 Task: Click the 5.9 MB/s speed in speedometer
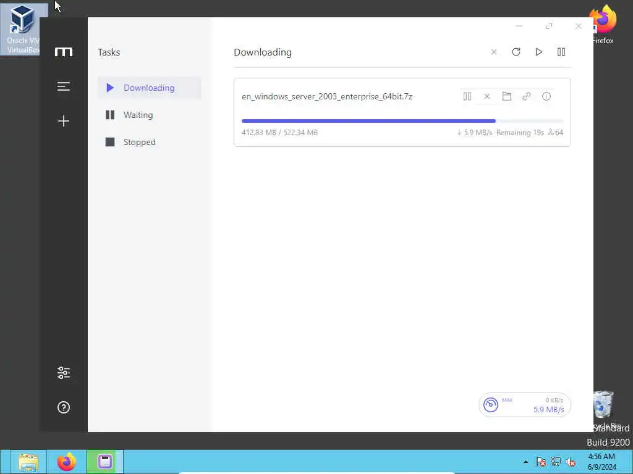pos(549,410)
